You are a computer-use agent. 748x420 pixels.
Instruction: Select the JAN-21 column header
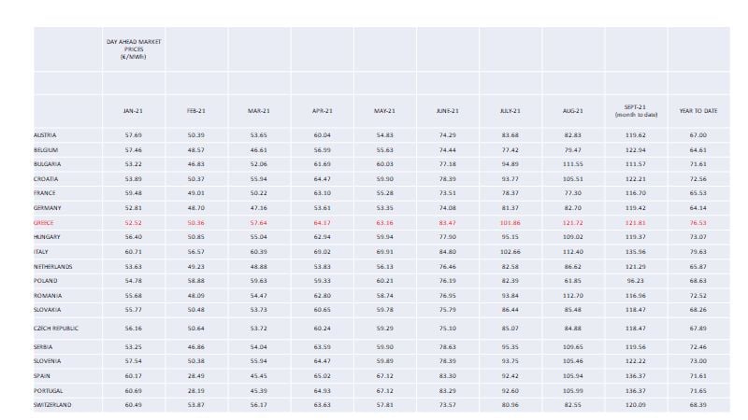(x=133, y=111)
